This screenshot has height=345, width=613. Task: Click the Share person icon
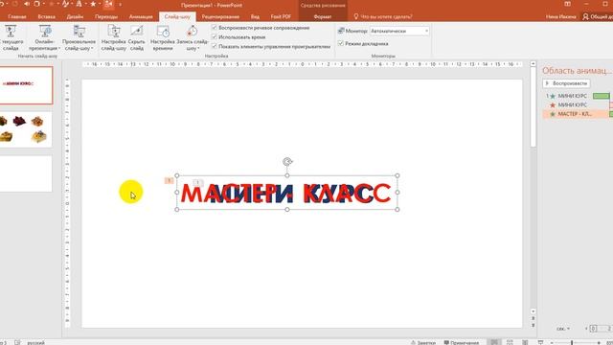pyautogui.click(x=585, y=16)
